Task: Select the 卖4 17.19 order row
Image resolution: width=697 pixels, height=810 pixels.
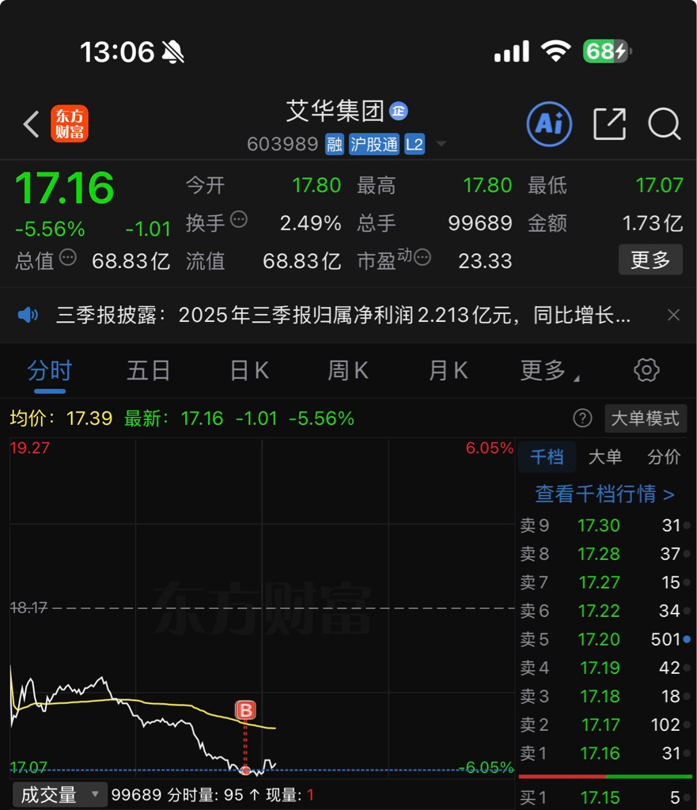Action: (x=605, y=668)
